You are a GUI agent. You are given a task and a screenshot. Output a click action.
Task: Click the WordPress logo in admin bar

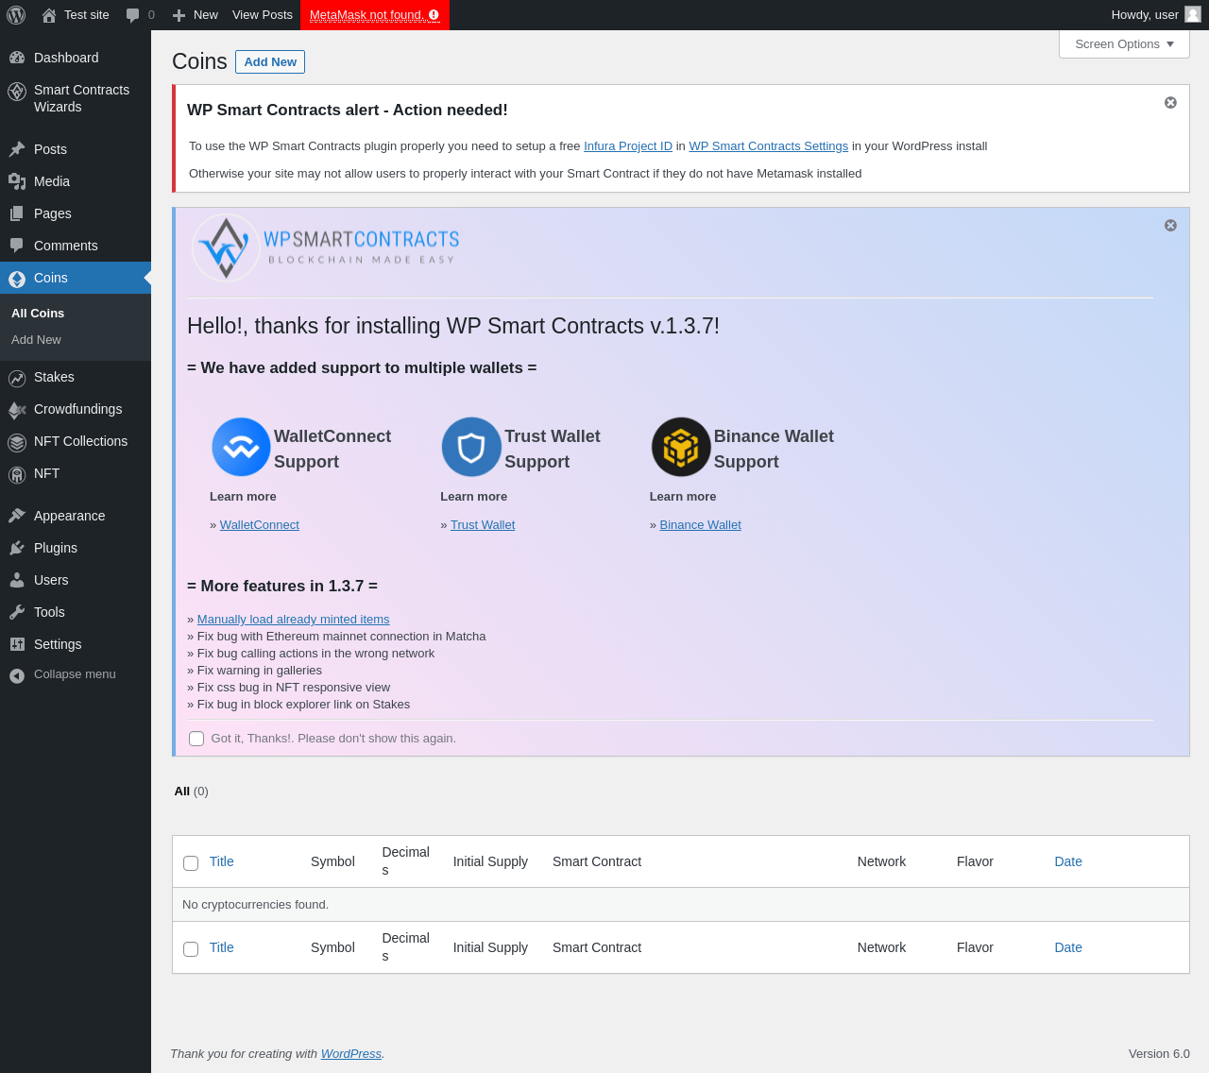(x=16, y=15)
